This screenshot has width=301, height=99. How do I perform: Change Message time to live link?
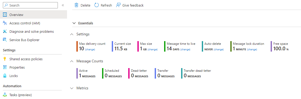pyautogui.click(x=185, y=49)
